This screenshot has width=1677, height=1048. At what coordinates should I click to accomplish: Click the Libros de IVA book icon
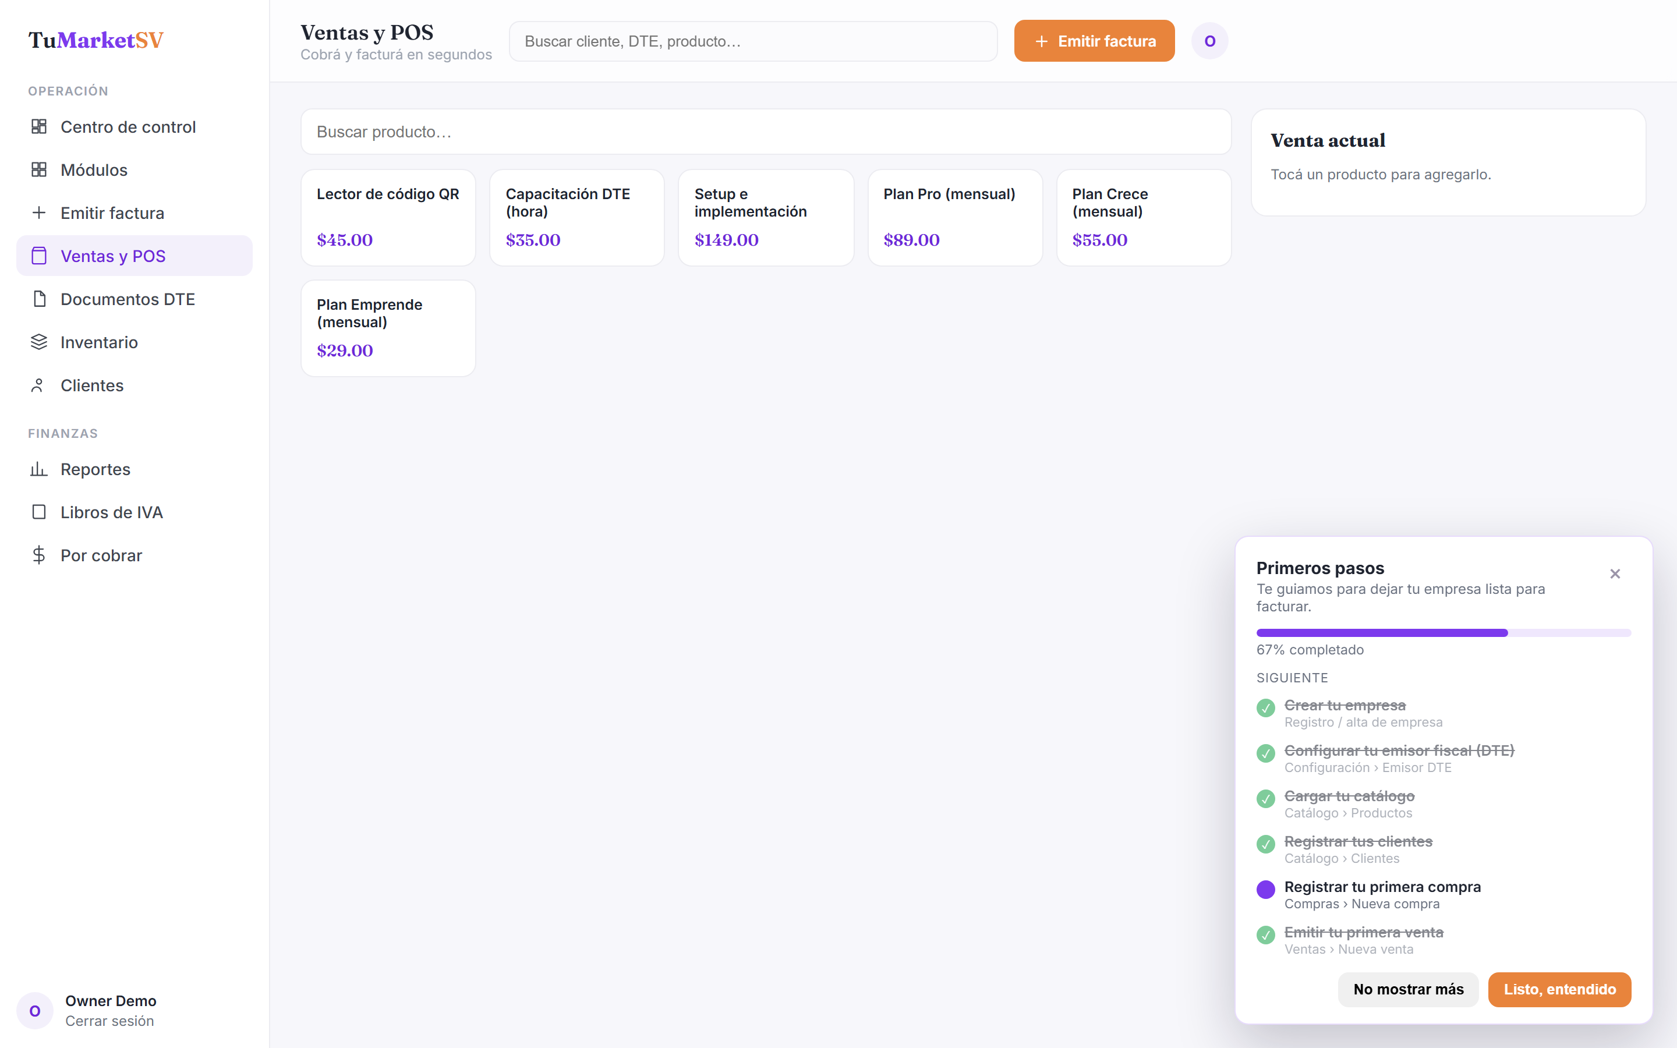click(x=39, y=512)
